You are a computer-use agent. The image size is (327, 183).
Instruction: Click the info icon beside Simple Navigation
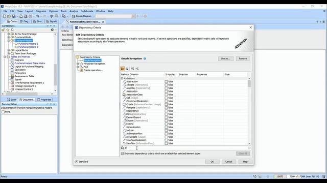tap(145, 58)
